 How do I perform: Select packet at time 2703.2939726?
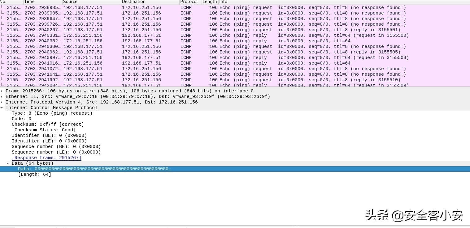pyautogui.click(x=235, y=24)
